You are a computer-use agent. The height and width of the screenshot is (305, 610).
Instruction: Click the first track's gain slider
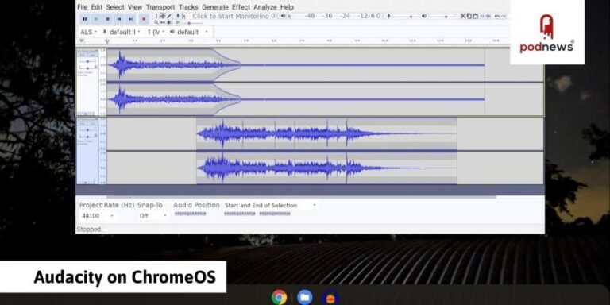[x=87, y=61]
